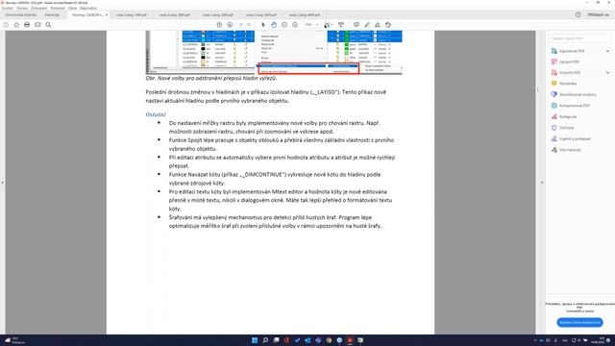The height and width of the screenshot is (346, 615).
Task: Zoom out with the minus icon
Action: [284, 25]
